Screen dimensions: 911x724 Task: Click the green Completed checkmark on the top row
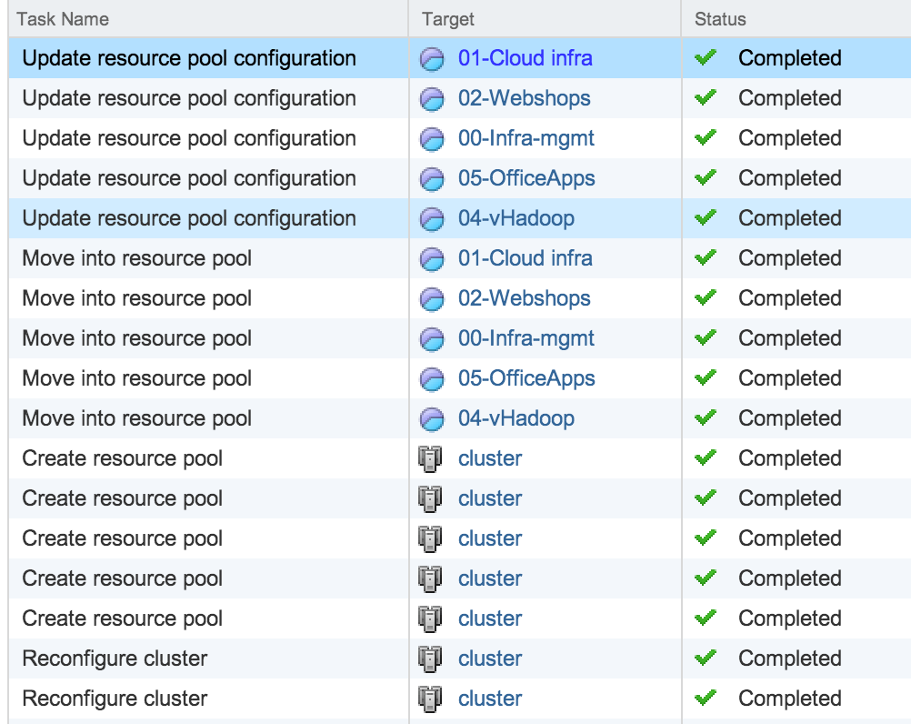(x=704, y=58)
